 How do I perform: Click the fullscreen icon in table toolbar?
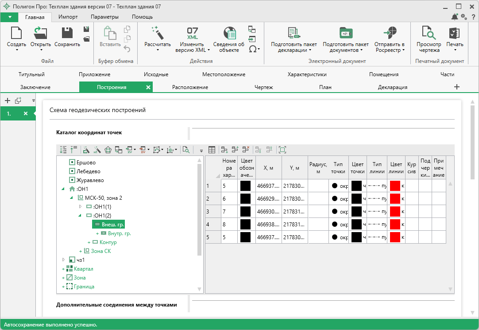pyautogui.click(x=282, y=150)
